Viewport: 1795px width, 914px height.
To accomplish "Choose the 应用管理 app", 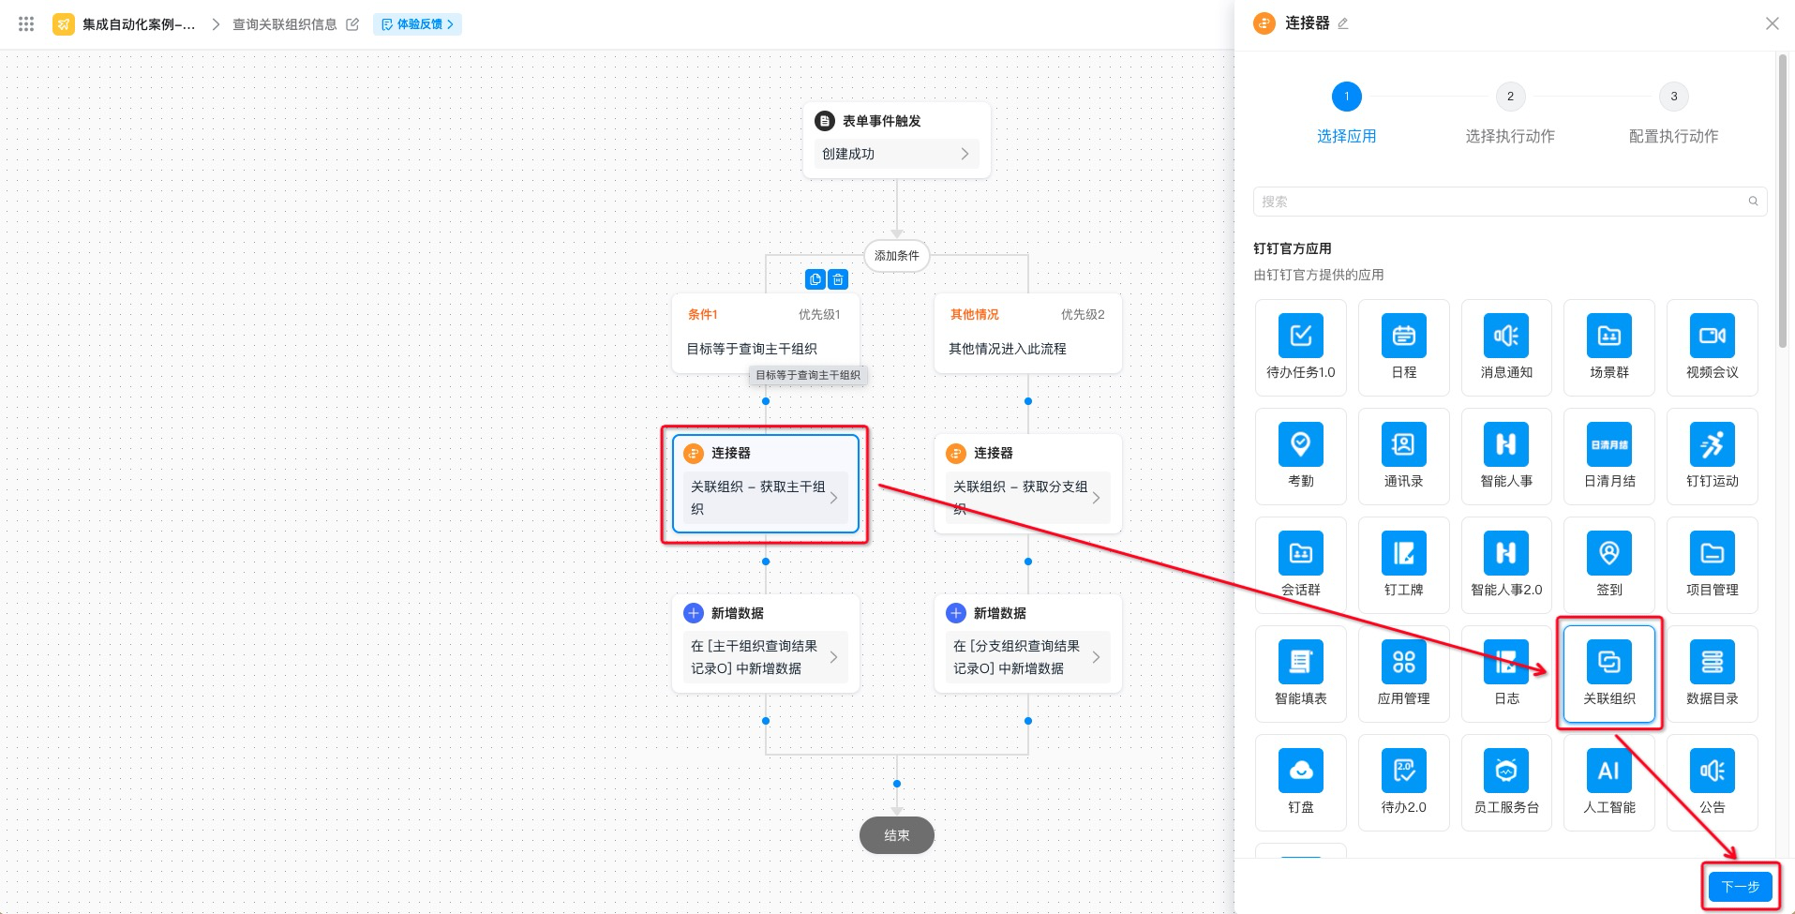I will [1403, 674].
